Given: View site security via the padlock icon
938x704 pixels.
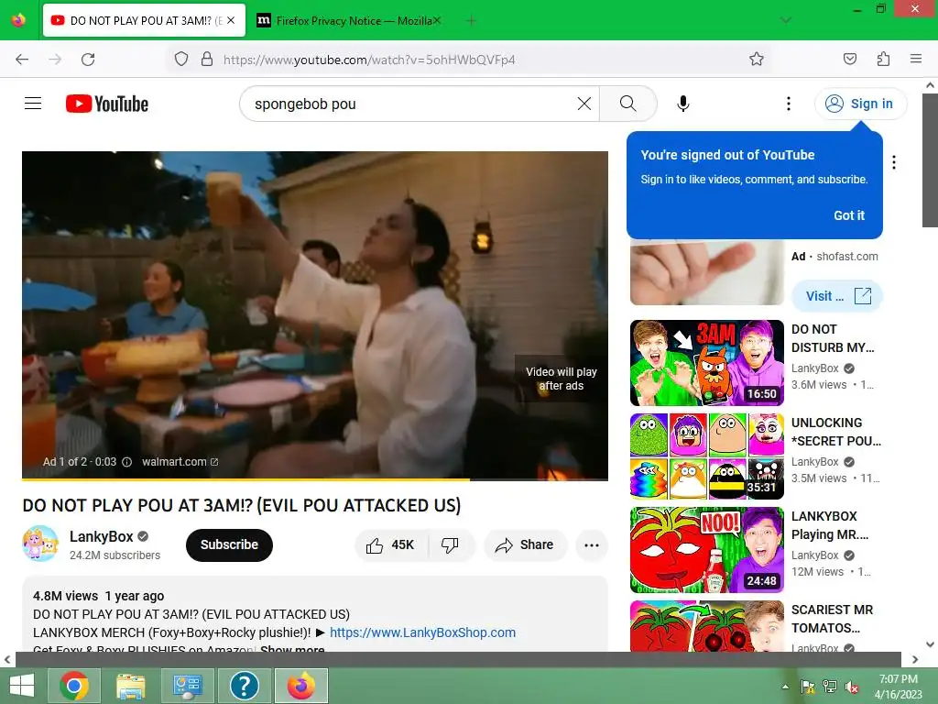Looking at the screenshot, I should coord(207,60).
